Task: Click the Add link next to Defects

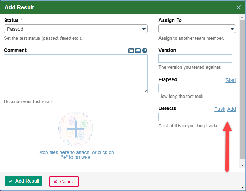Action: coord(231,109)
